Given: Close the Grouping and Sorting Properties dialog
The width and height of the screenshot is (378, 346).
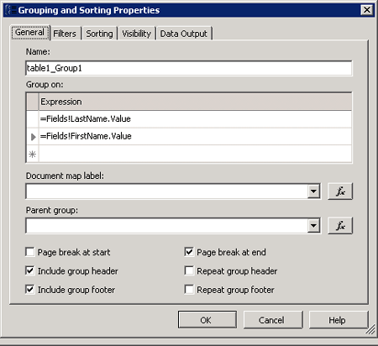Looking at the screenshot, I should pos(366,10).
